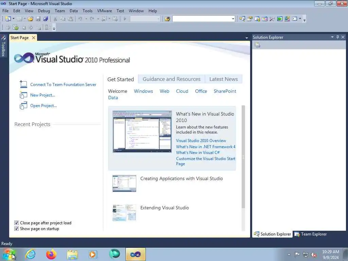The image size is (348, 261).
Task: Open the Solution Configurations combo box
Action: pos(145,19)
